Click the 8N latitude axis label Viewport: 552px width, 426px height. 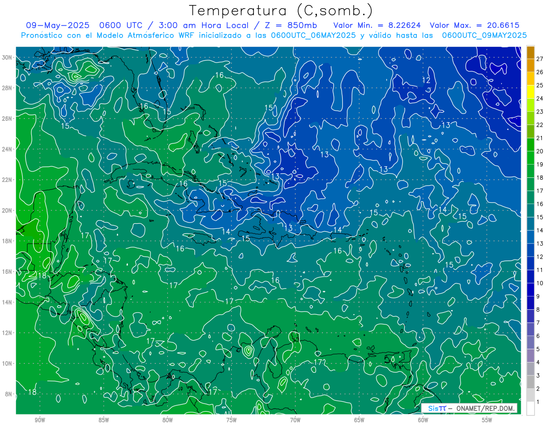tap(9, 394)
